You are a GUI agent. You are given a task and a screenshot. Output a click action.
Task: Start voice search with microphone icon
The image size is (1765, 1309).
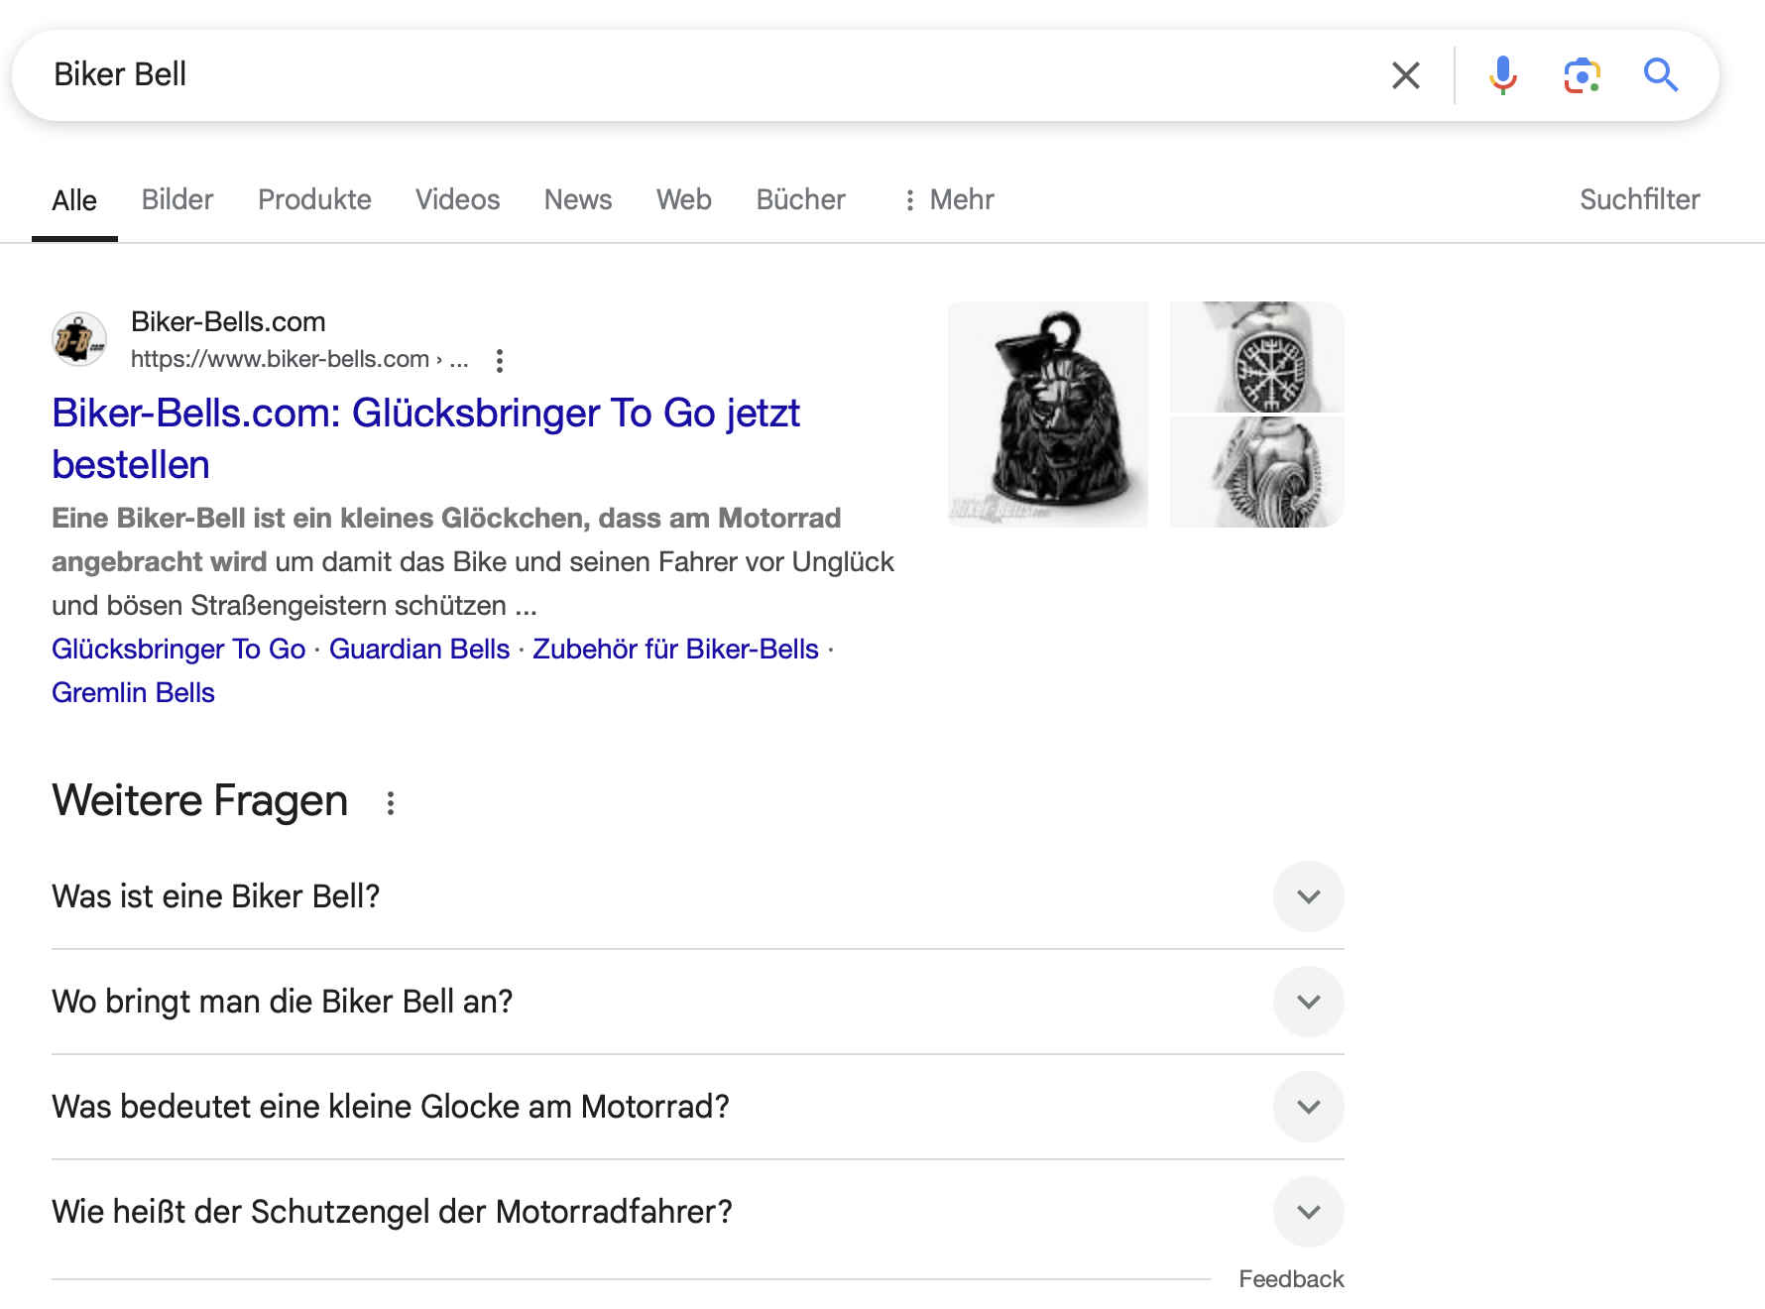click(x=1502, y=75)
